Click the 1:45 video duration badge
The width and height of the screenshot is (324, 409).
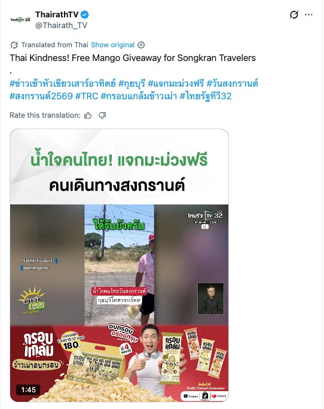(29, 390)
